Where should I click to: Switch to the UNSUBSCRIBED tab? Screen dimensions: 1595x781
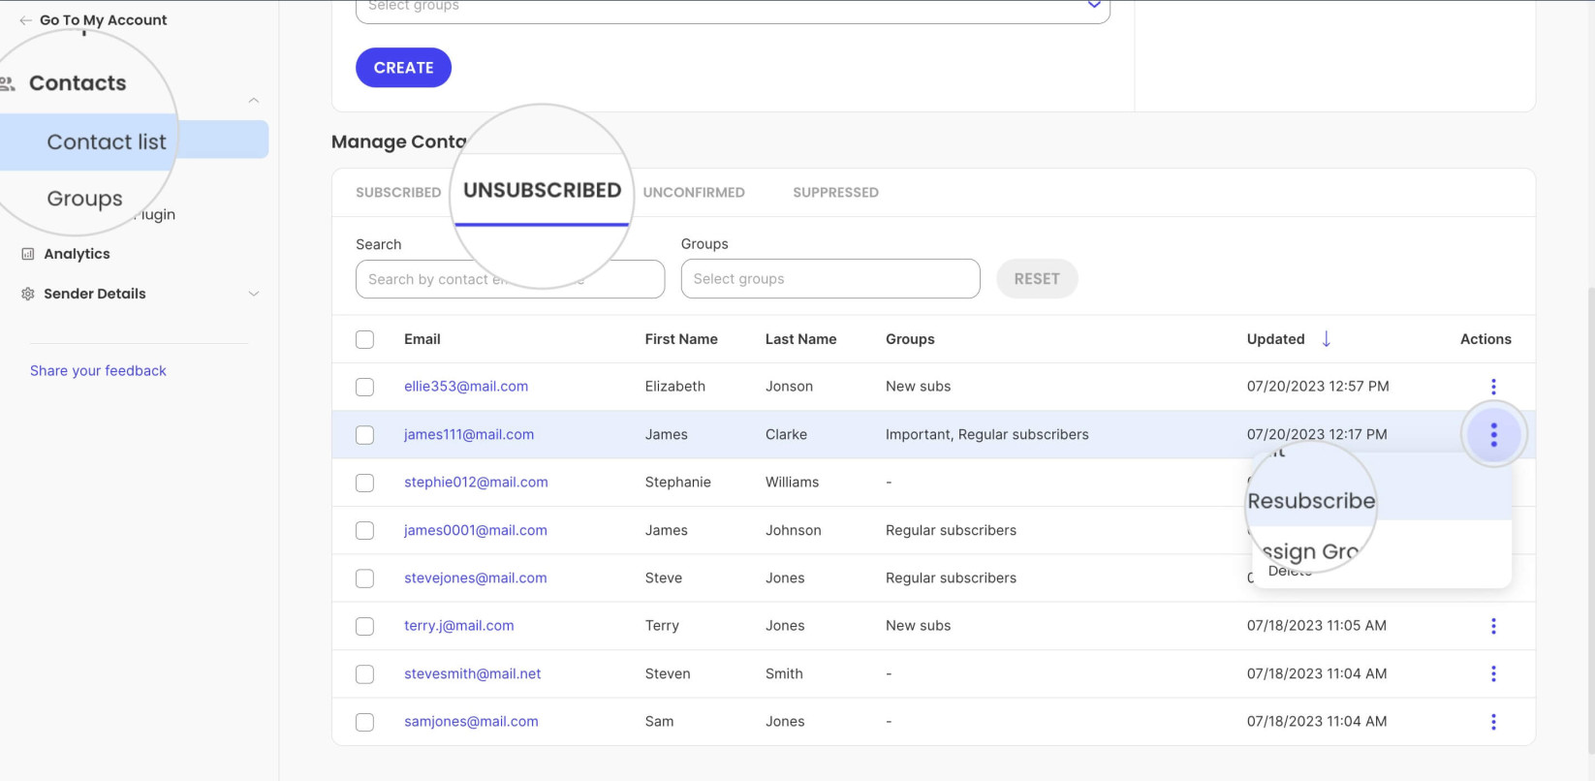pyautogui.click(x=542, y=191)
